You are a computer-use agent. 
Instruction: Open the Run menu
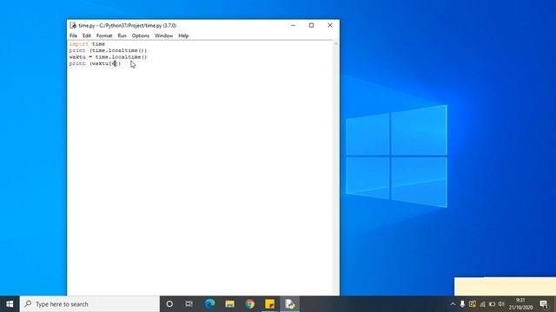point(122,36)
